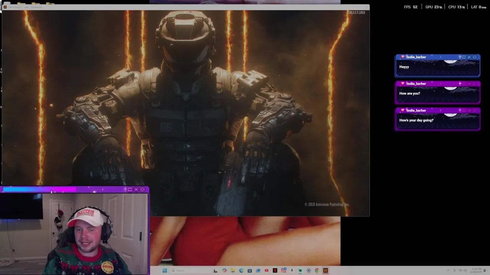This screenshot has width=490, height=275.
Task: Open Instagram from the taskbar
Action: [283, 270]
